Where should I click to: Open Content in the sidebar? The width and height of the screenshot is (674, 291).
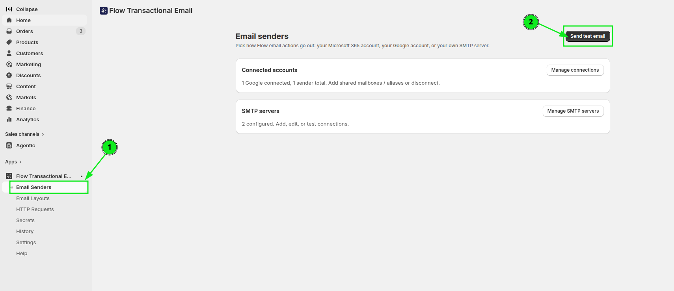click(45, 86)
